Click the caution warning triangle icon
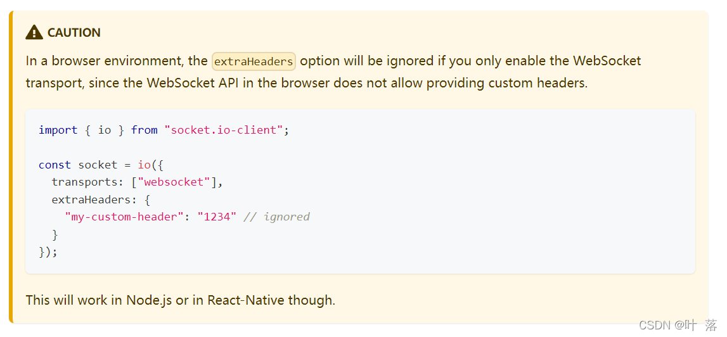This screenshot has height=337, width=727. point(34,32)
